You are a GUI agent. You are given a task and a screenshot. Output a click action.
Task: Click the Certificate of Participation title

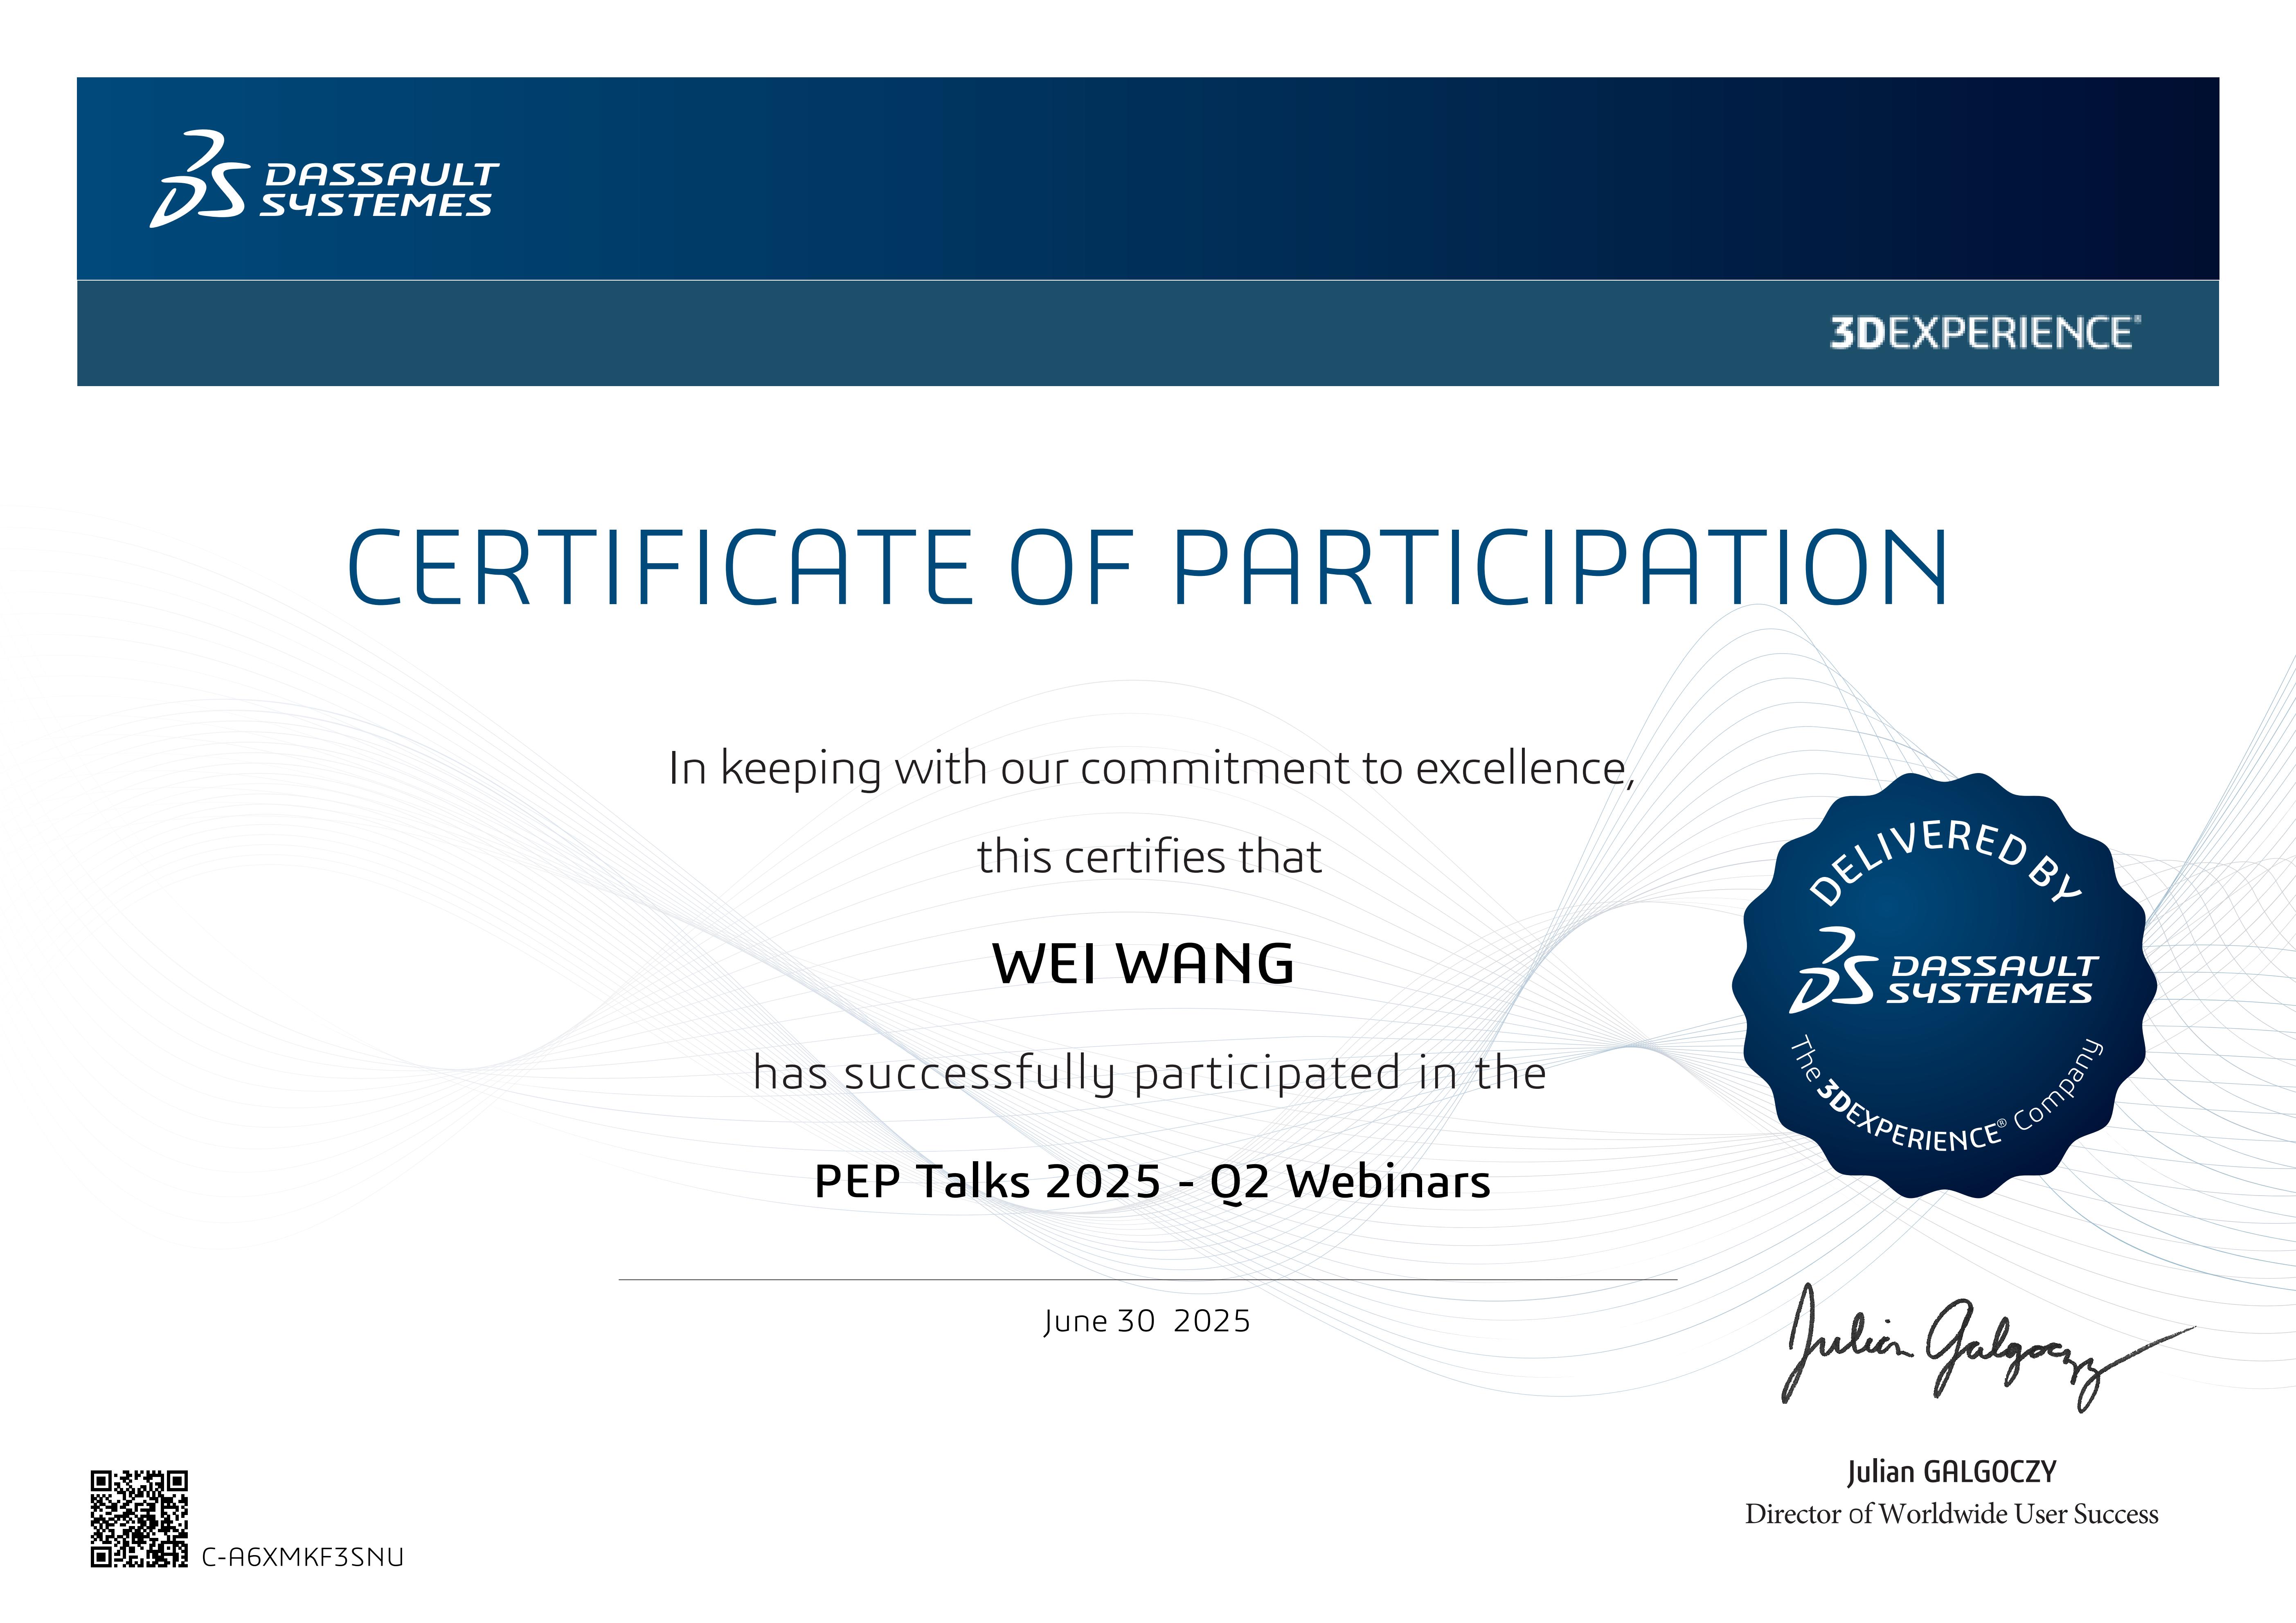click(1147, 567)
